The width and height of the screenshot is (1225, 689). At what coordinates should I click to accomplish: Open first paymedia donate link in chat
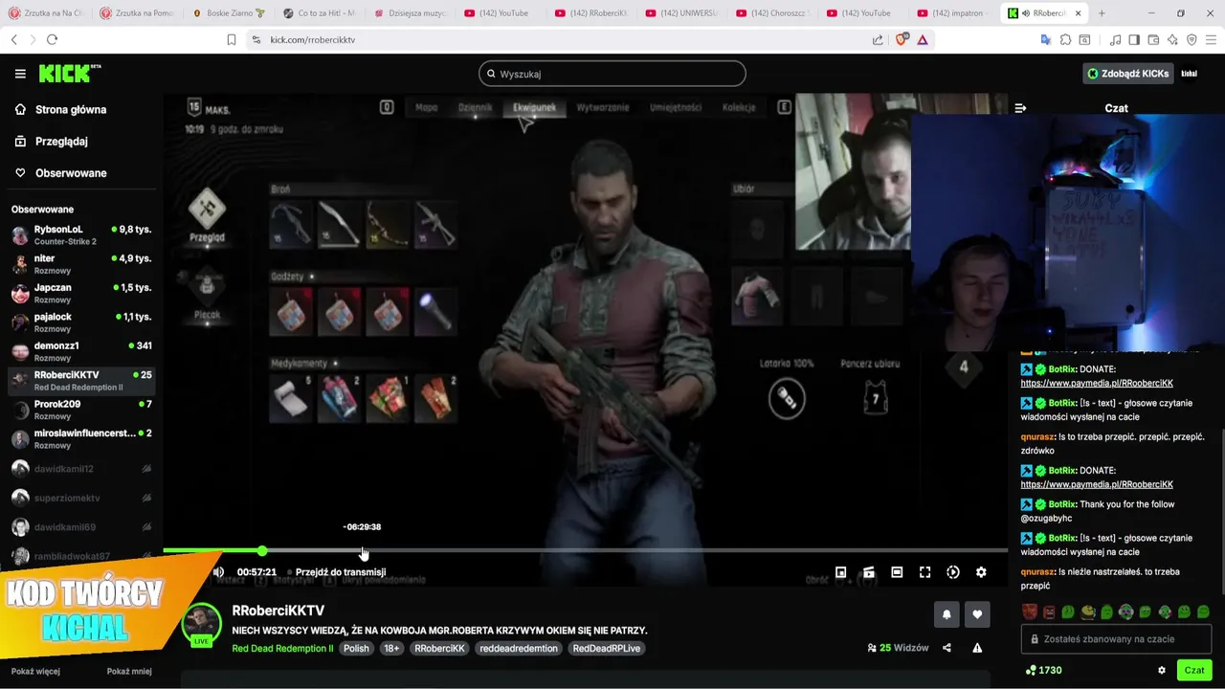(1097, 383)
